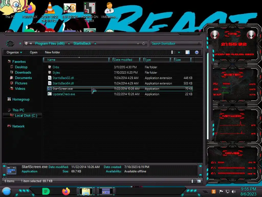
Task: Expand address bar history dropdown
Action: (138, 44)
